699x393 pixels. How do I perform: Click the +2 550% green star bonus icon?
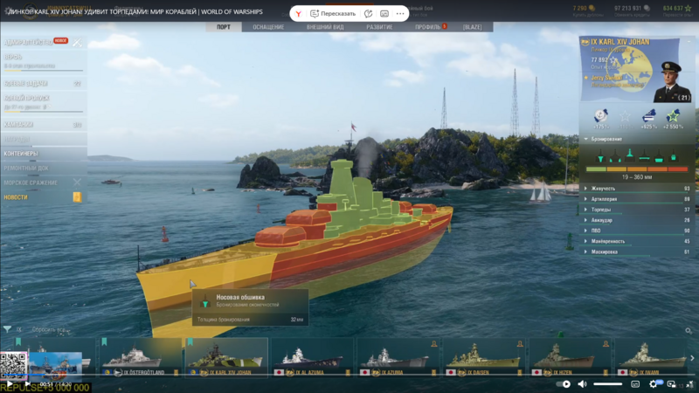673,116
